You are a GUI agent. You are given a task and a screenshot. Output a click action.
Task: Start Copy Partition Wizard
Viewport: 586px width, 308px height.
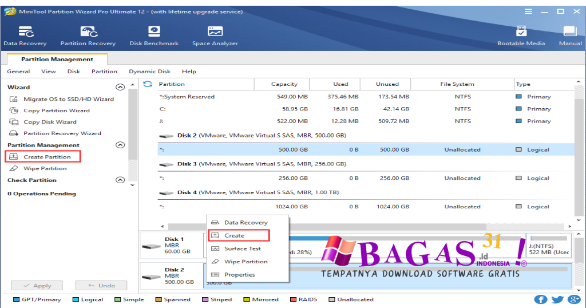click(50, 110)
